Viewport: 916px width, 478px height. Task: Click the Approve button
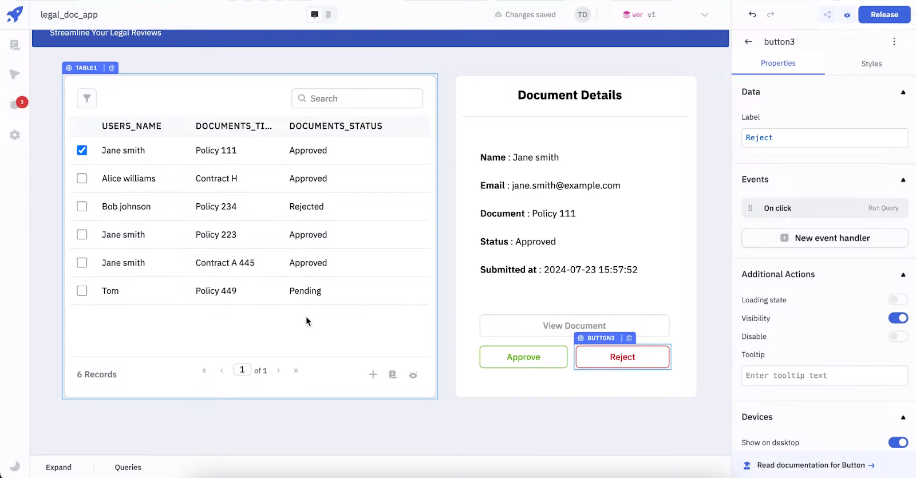[x=523, y=357]
